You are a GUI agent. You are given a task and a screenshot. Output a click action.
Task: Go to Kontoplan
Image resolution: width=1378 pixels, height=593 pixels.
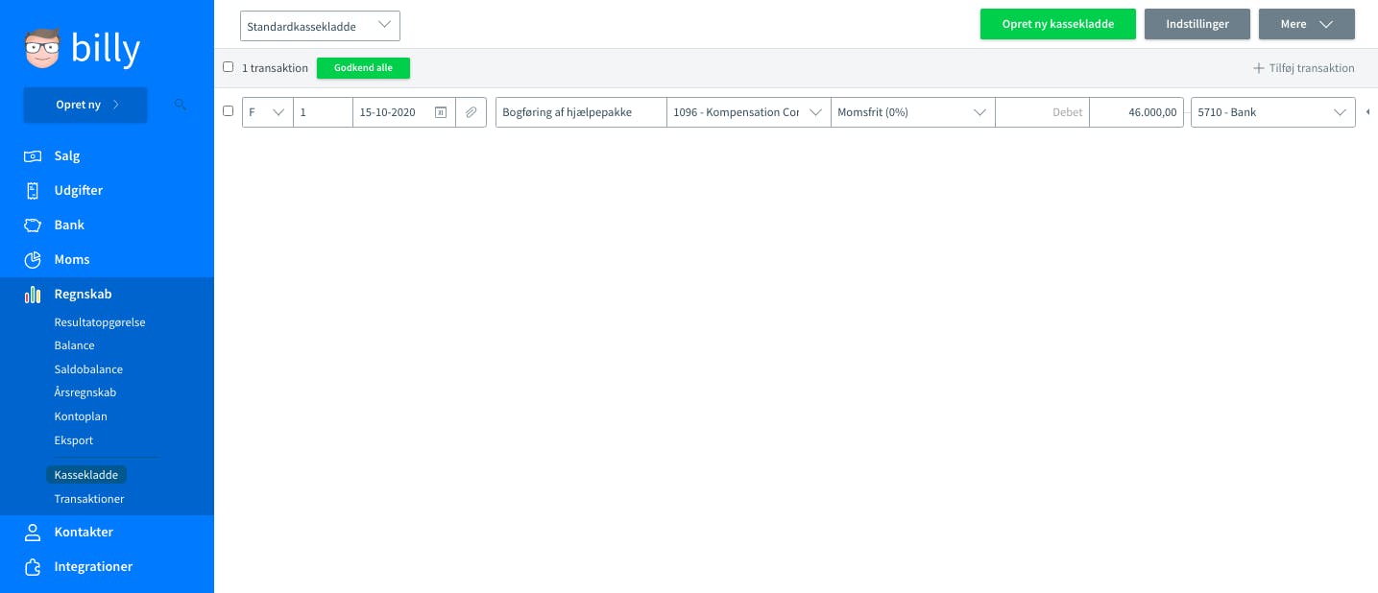pyautogui.click(x=81, y=416)
